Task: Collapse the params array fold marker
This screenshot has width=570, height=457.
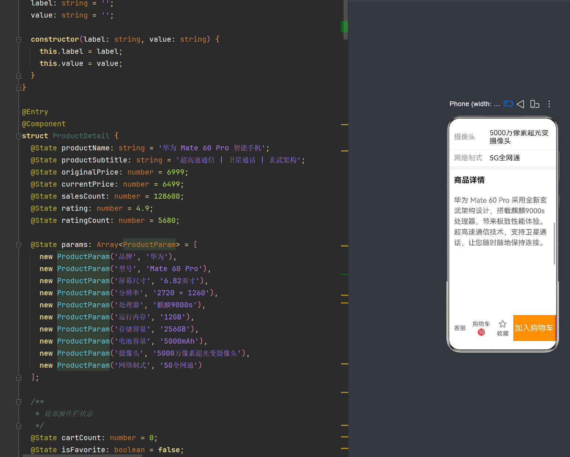Action: [19, 245]
